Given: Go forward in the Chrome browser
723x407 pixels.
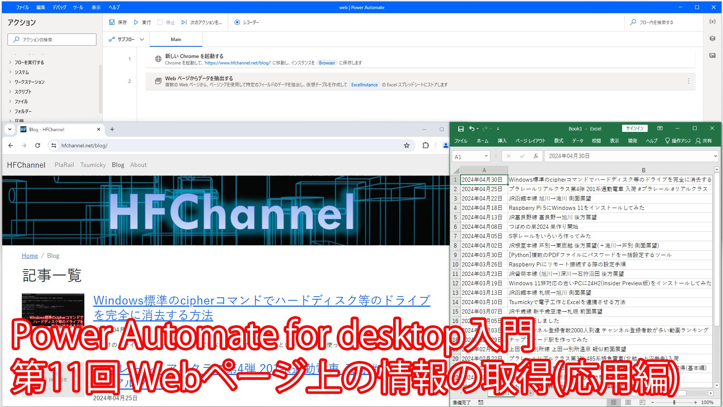Looking at the screenshot, I should 24,145.
